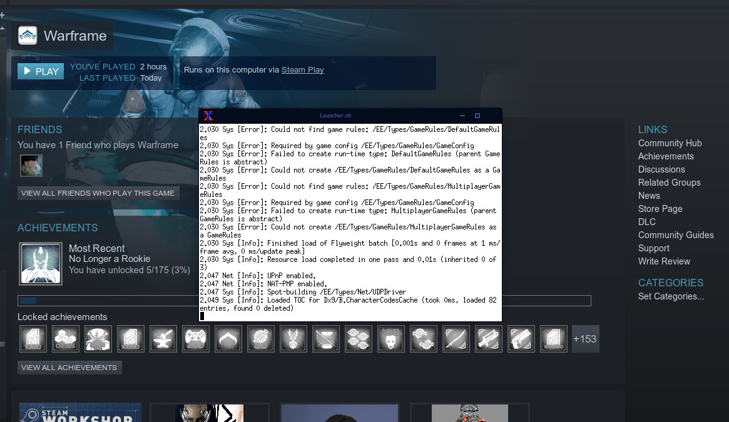This screenshot has height=422, width=729.
Task: Click 'You have unlocked 5/175 (3%)' text
Action: point(130,270)
